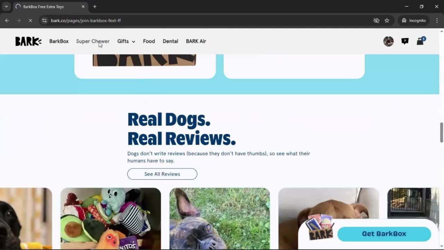Click the Real Dogs. Real Reviews. heading
The image size is (444, 250).
coord(181,129)
